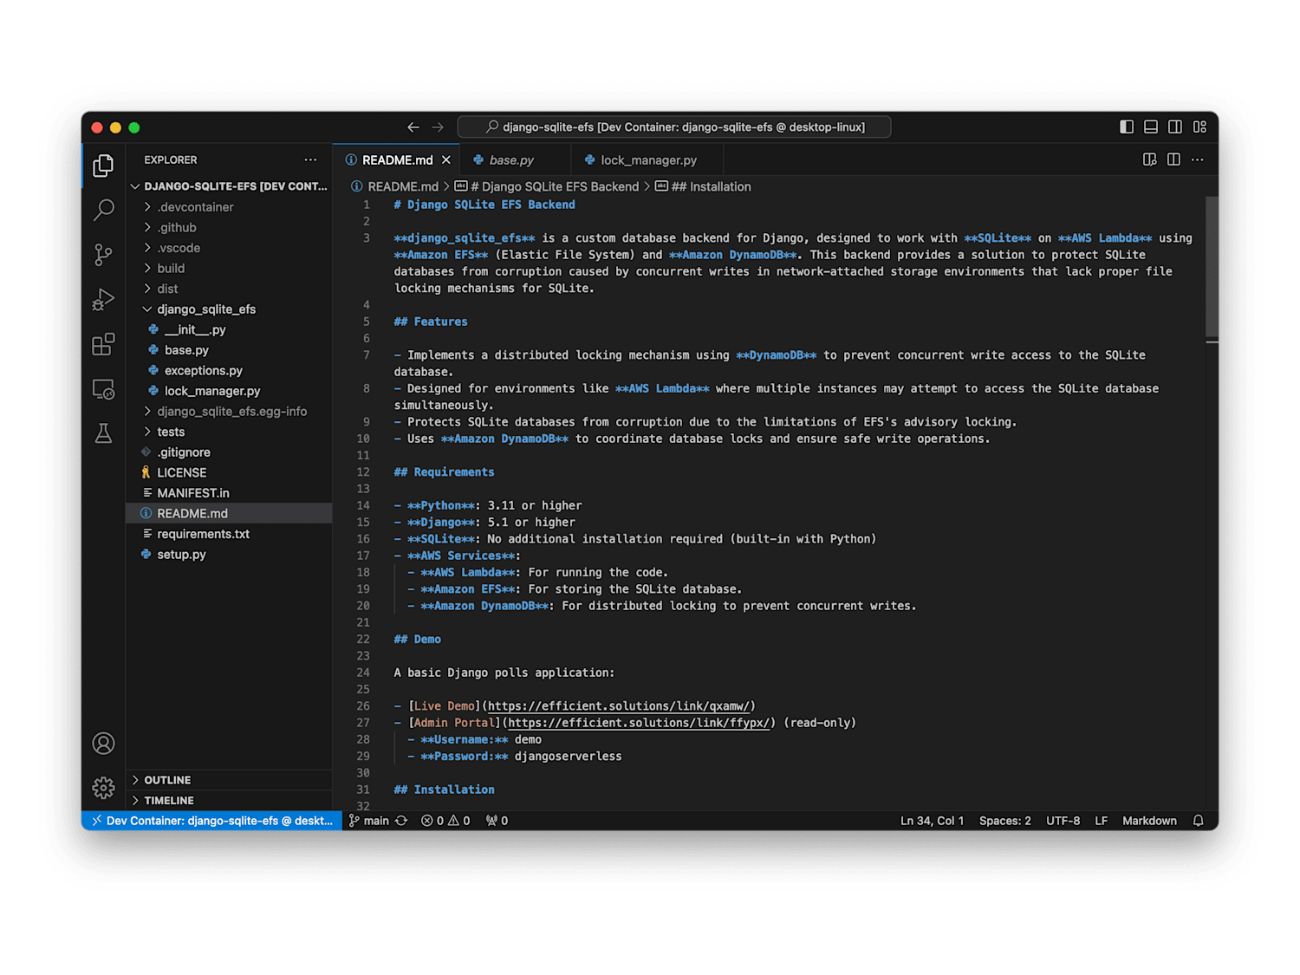Change end of line LF setting
Screen dimensions: 1300x975
tap(1102, 821)
